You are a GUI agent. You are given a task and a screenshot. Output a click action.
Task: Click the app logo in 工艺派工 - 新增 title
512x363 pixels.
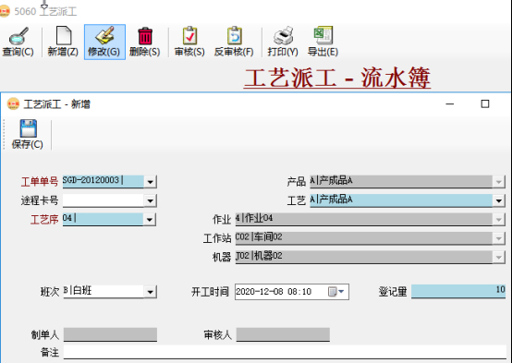coord(13,103)
